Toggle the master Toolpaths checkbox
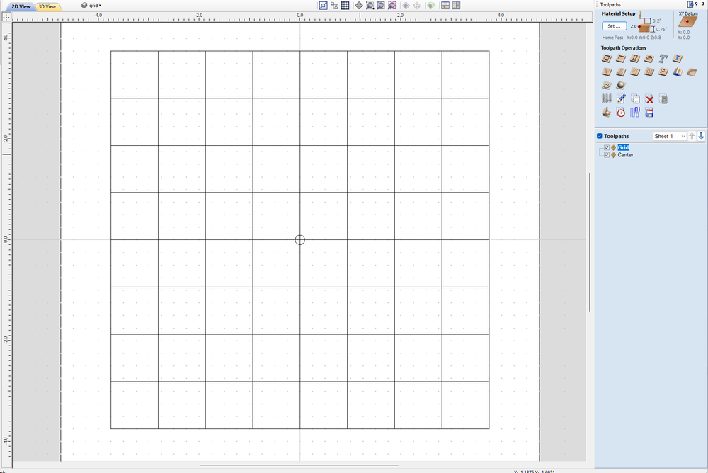 click(x=600, y=136)
